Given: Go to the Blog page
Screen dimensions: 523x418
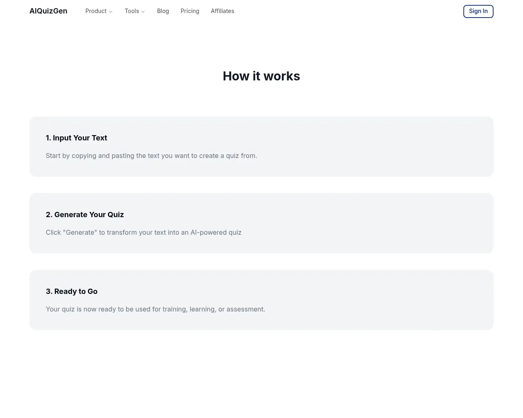Looking at the screenshot, I should (x=163, y=11).
